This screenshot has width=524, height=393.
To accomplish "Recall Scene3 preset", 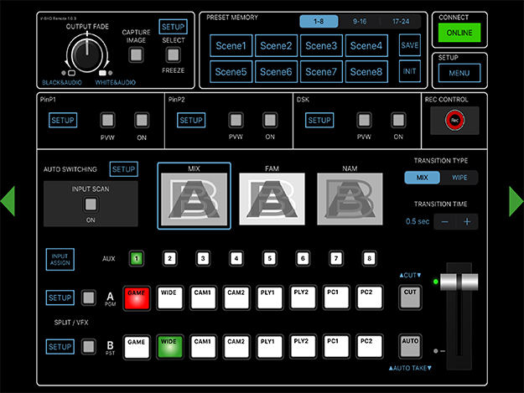I will coord(321,46).
